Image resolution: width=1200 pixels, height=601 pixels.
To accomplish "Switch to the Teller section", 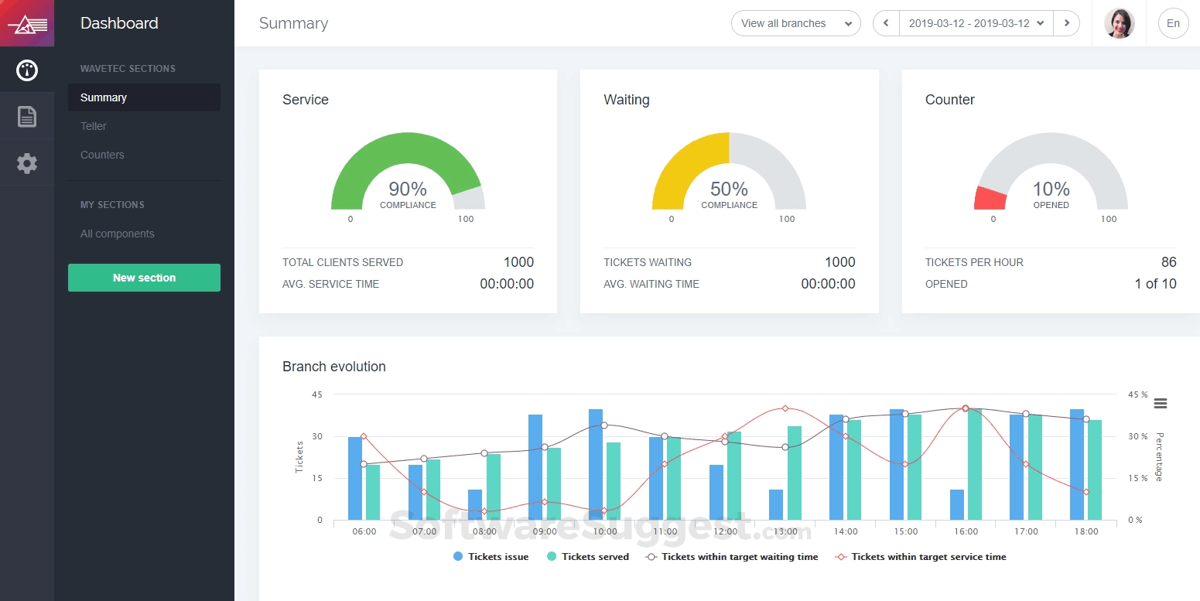I will pos(93,126).
